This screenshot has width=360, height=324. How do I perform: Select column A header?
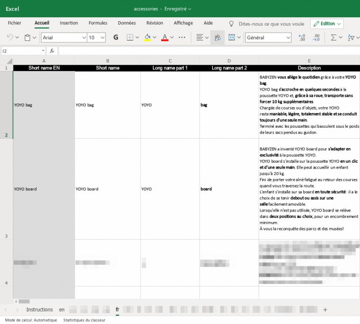click(x=44, y=61)
